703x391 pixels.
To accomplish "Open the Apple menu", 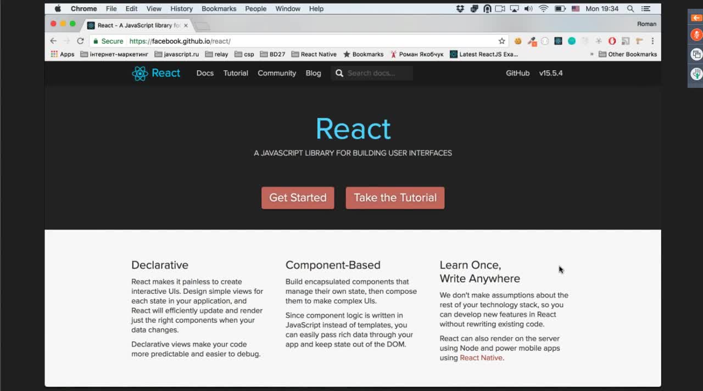I will pyautogui.click(x=58, y=9).
